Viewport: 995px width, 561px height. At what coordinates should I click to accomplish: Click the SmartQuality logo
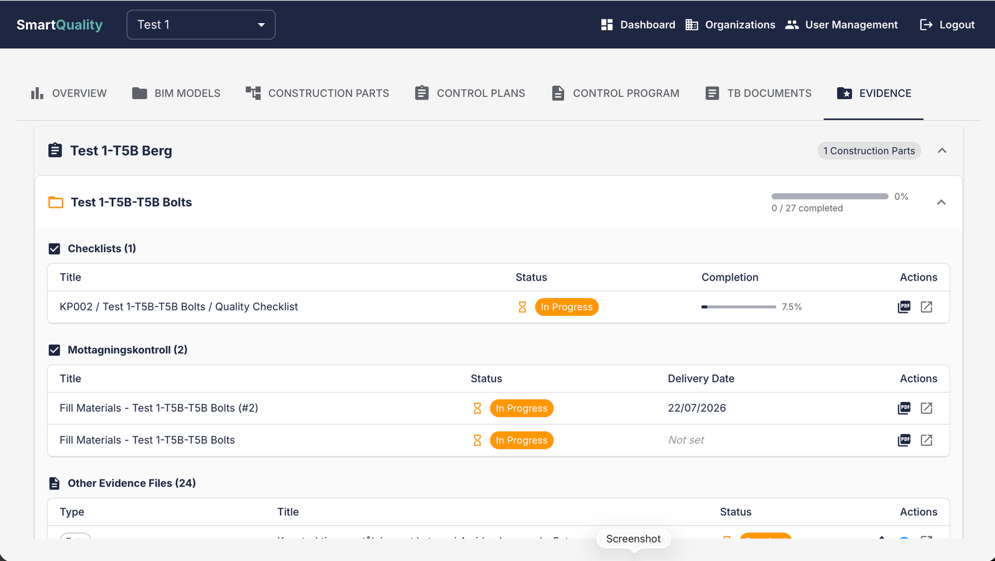tap(60, 25)
